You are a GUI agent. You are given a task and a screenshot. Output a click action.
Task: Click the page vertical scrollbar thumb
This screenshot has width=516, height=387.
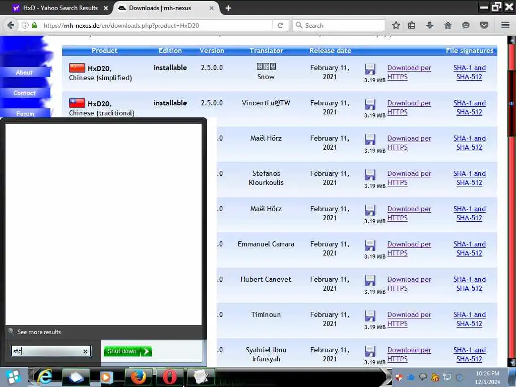coord(511,103)
